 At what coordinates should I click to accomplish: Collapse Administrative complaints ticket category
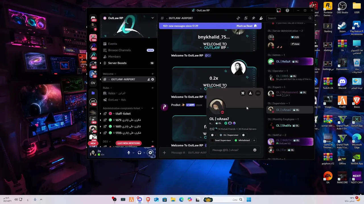[x=123, y=108]
